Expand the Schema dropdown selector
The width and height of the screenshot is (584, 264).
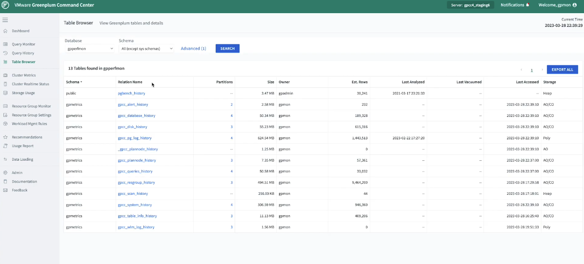146,49
